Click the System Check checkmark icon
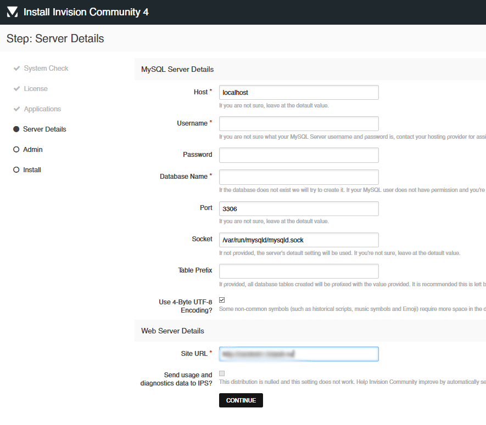 tap(16, 68)
